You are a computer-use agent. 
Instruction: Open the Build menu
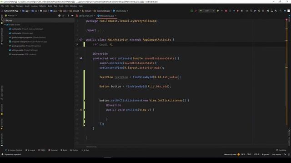50,6
